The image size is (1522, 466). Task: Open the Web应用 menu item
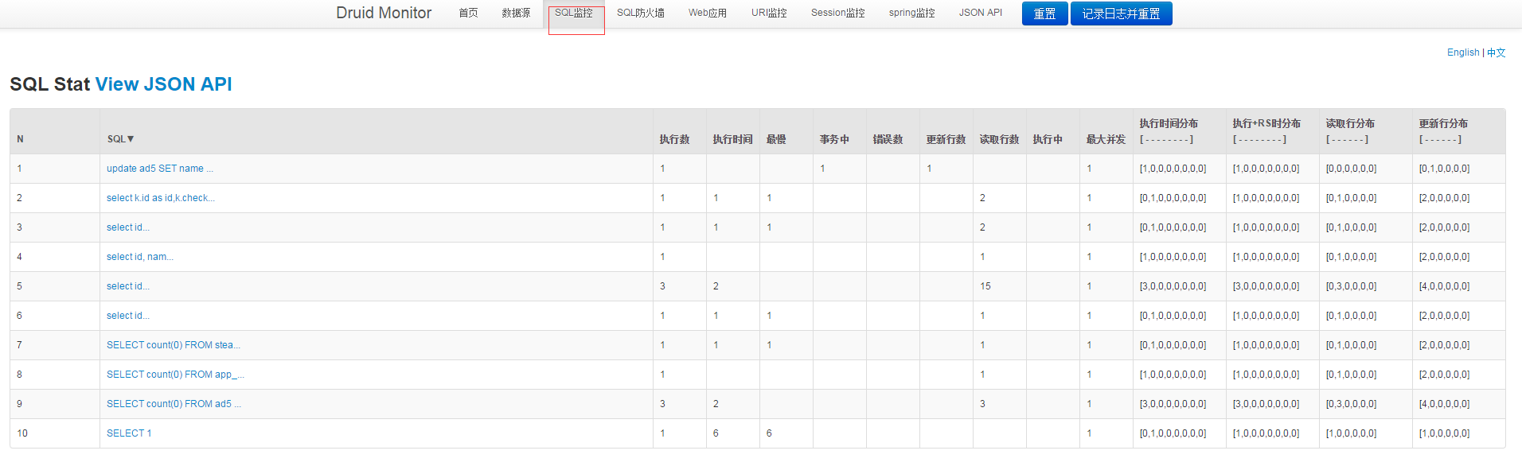pos(708,13)
